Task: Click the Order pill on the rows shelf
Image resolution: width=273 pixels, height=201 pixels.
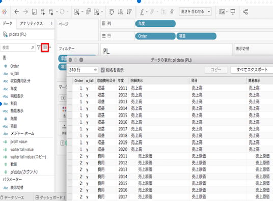Action: 155,36
